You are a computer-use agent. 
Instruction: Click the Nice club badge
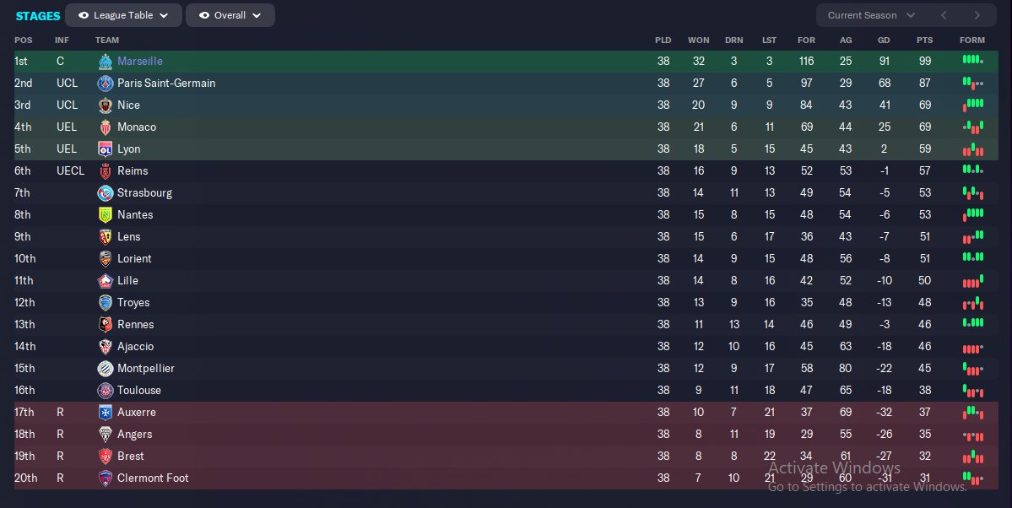point(105,105)
